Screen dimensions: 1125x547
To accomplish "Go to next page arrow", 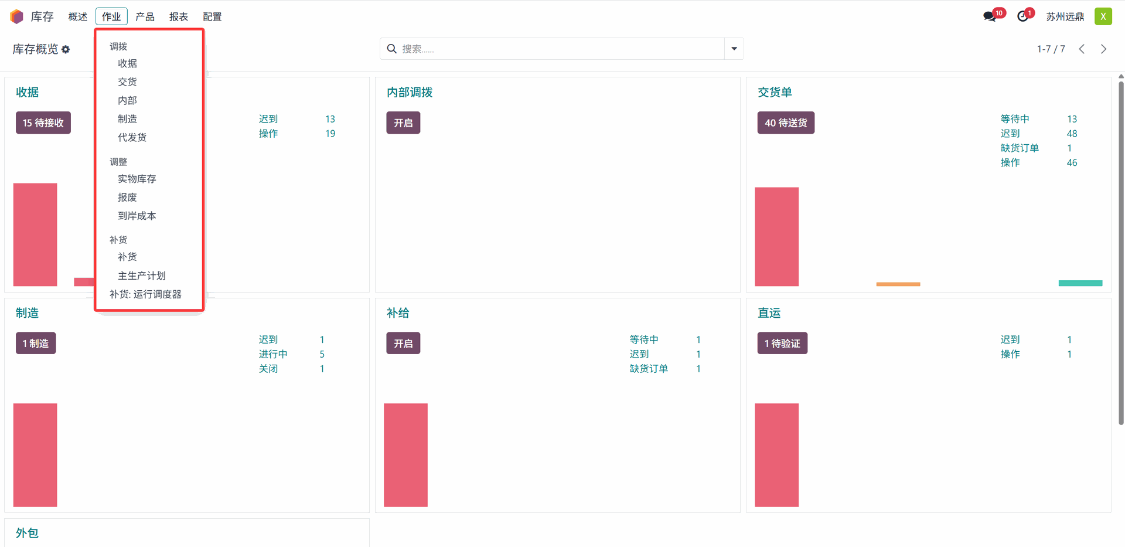I will click(x=1103, y=49).
